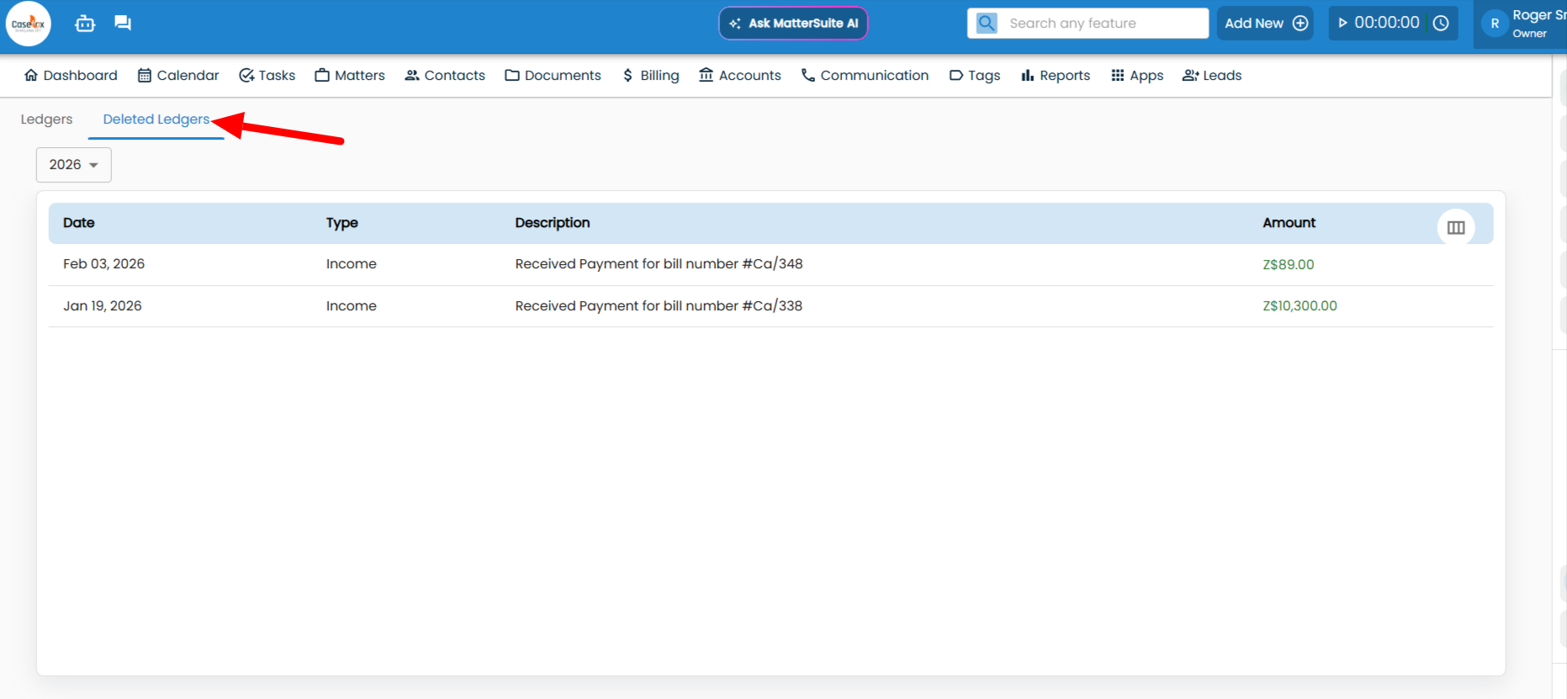Open the Reports page
The height and width of the screenshot is (699, 1567).
[x=1056, y=76]
